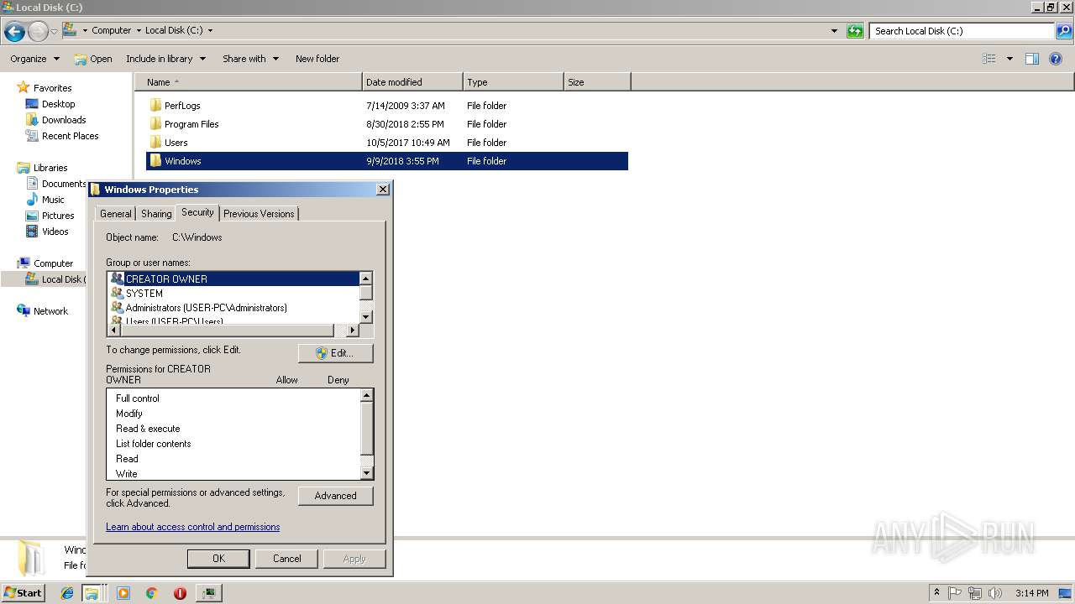Image resolution: width=1075 pixels, height=604 pixels.
Task: Open the Share with dropdown
Action: coord(250,59)
